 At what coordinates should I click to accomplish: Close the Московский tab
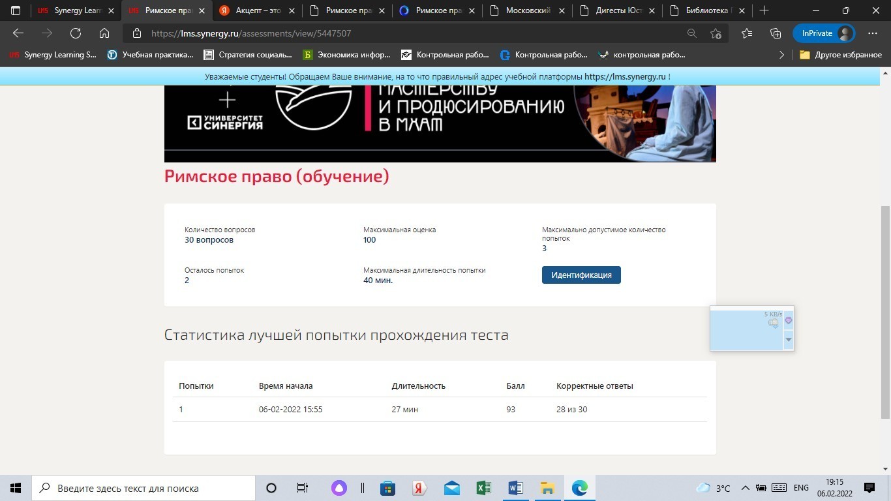(561, 10)
